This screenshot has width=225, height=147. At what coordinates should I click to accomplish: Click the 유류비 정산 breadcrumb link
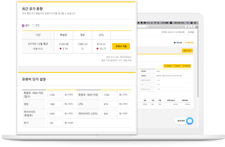pos(189,42)
